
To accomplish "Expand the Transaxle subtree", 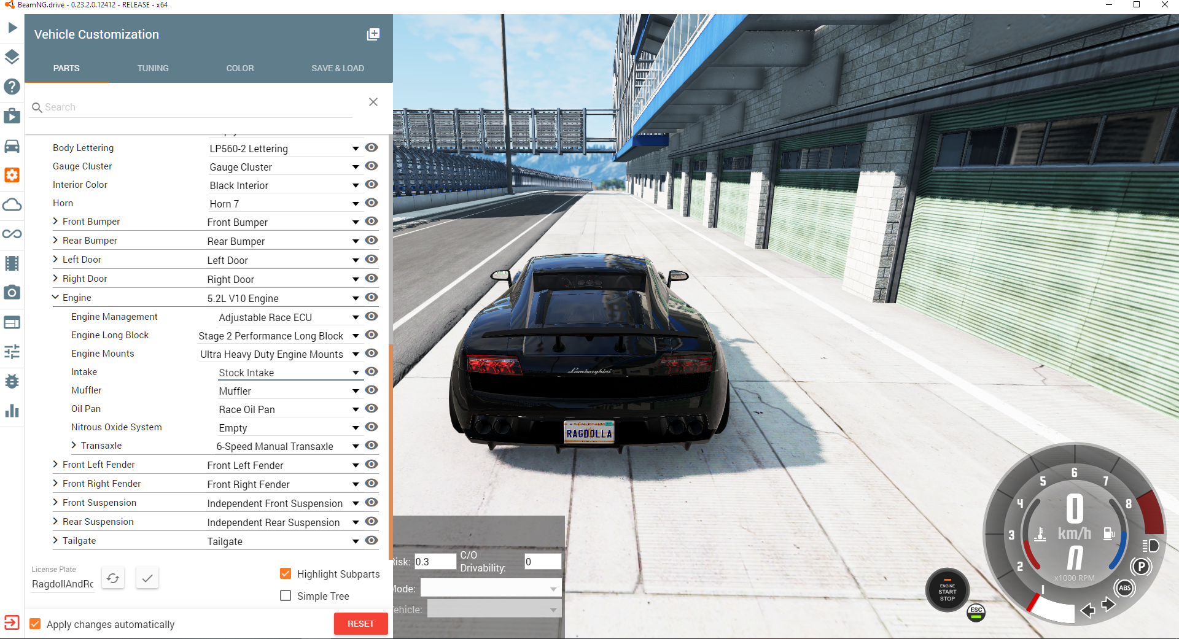I will tap(74, 445).
